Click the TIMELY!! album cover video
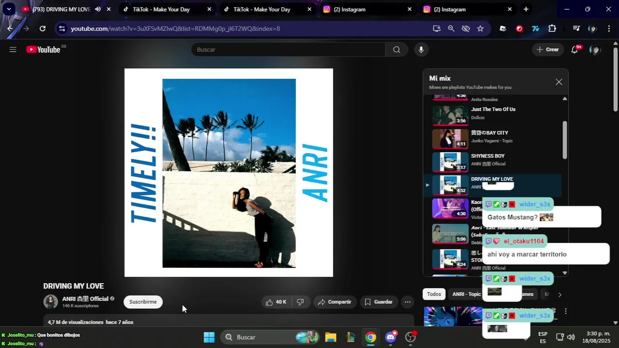619x348 pixels. pyautogui.click(x=229, y=173)
